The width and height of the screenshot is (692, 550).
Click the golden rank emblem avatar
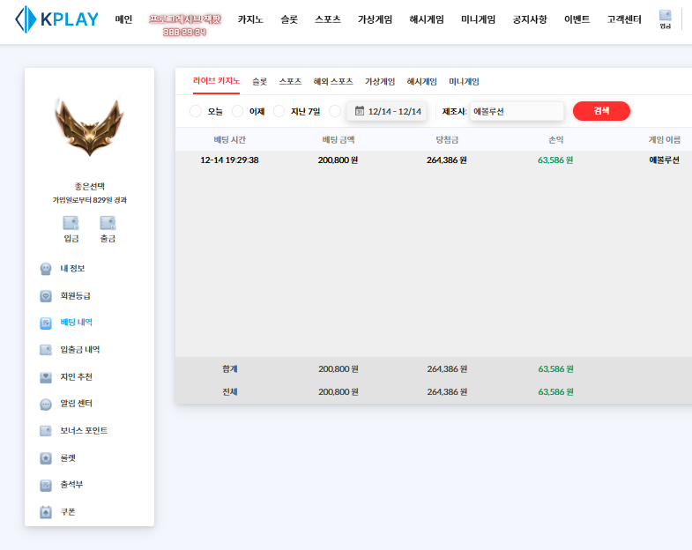[90, 127]
